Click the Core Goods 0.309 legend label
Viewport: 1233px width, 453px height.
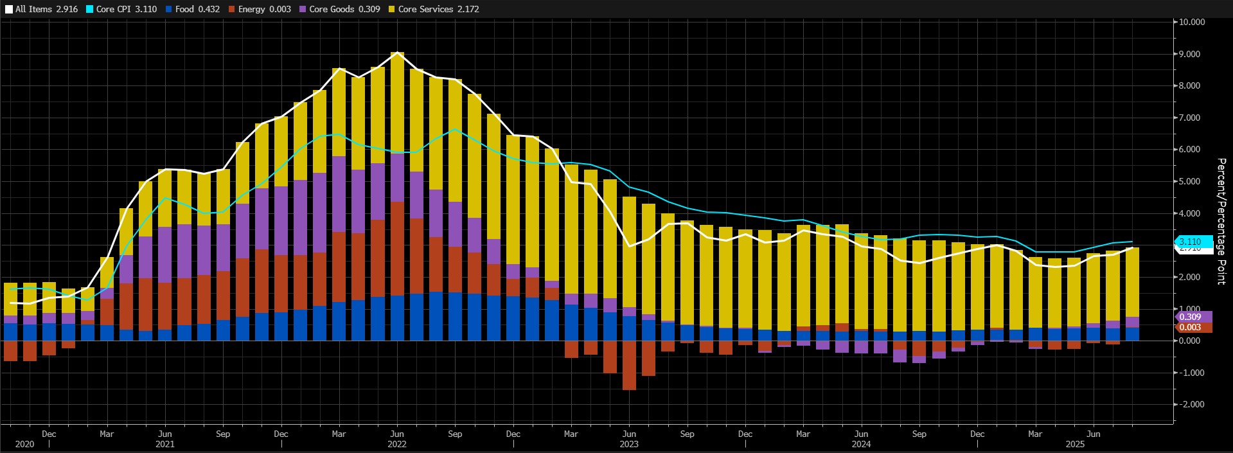click(344, 10)
